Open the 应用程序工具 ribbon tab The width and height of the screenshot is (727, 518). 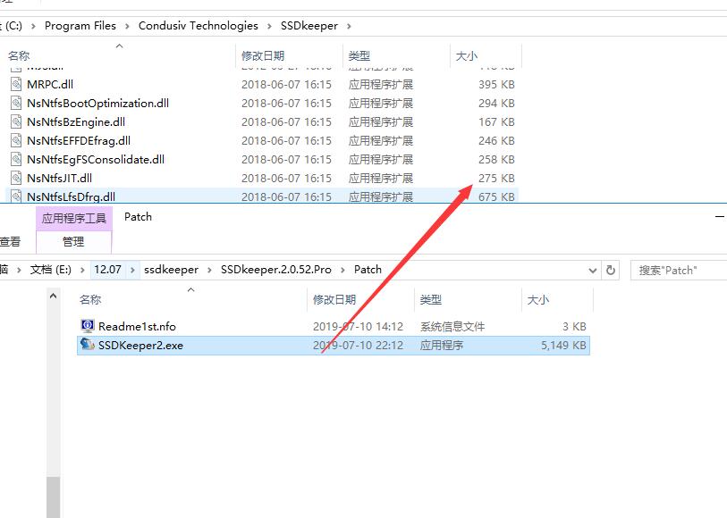pyautogui.click(x=74, y=218)
